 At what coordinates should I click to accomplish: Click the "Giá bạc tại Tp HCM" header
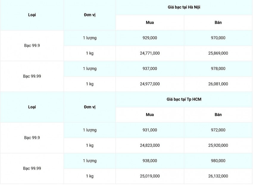(184, 99)
